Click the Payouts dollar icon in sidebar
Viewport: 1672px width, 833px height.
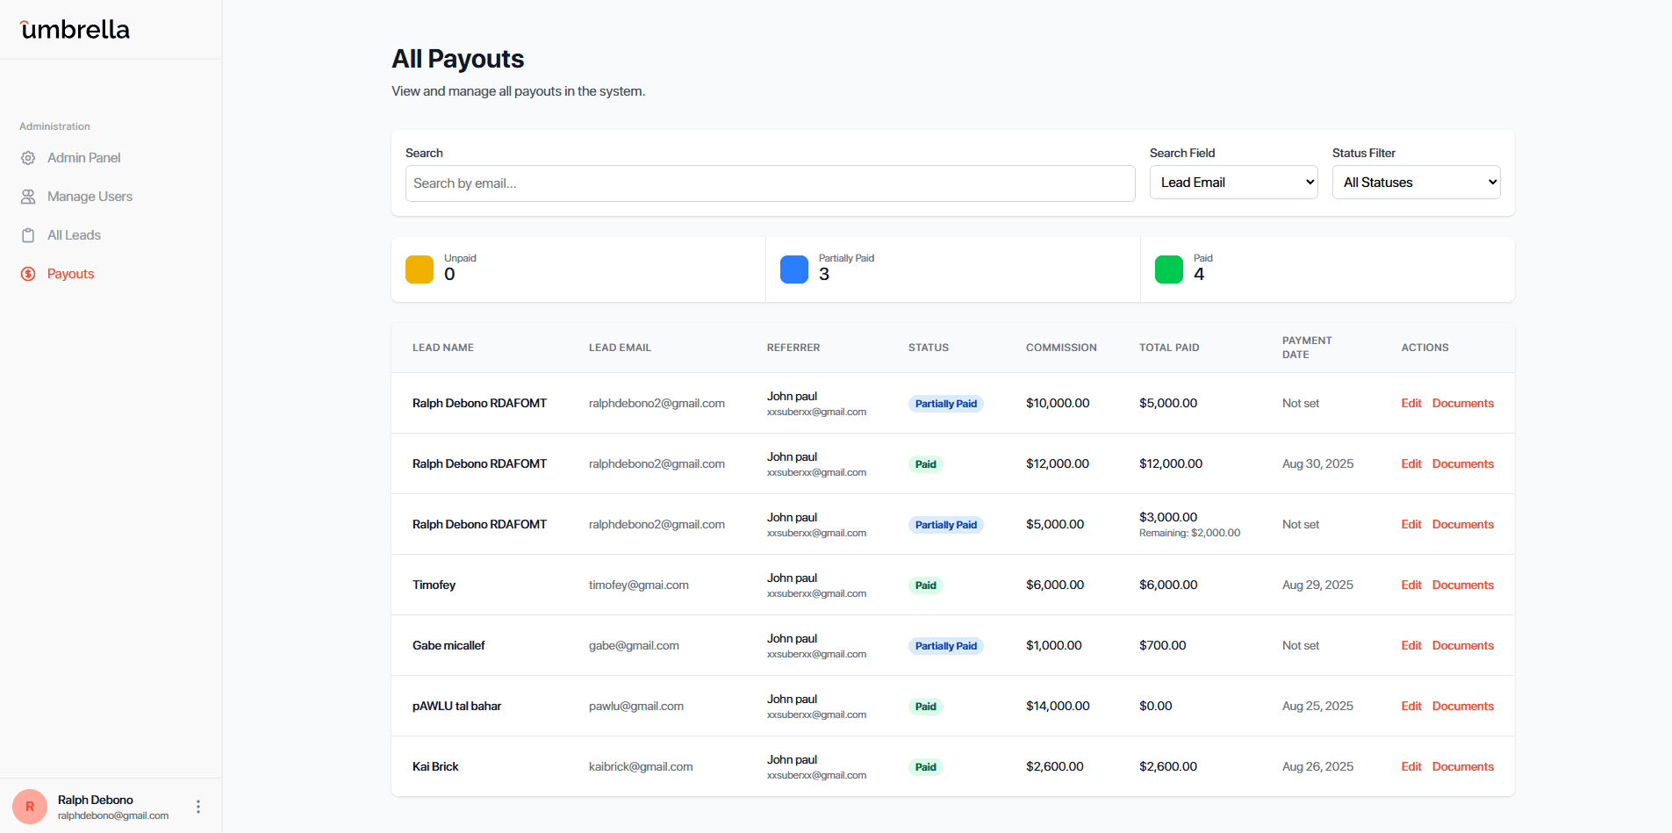[x=27, y=273]
